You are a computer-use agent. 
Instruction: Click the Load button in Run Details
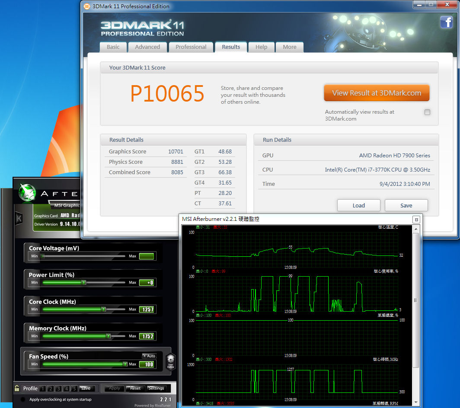[x=359, y=205]
